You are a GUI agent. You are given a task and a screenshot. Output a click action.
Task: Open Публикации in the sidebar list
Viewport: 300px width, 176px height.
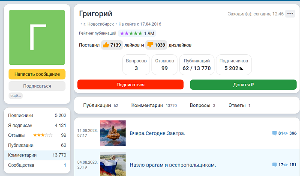pos(37,145)
